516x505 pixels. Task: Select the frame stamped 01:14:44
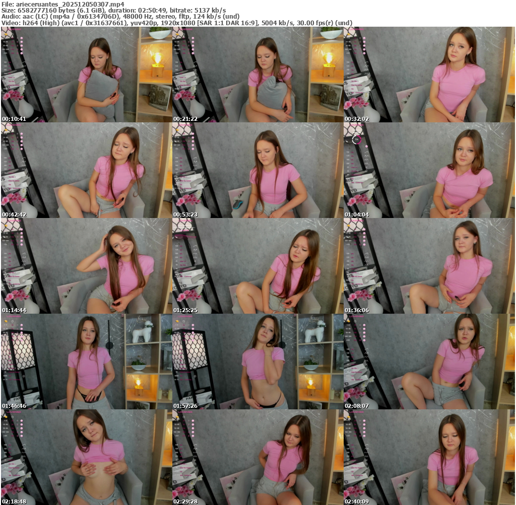coord(86,266)
